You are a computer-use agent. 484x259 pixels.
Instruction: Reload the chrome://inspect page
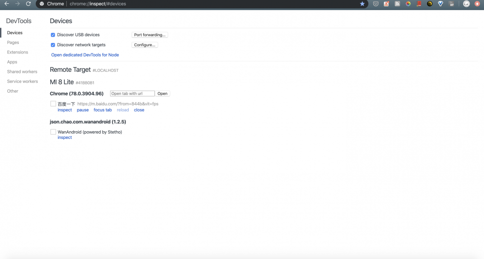pyautogui.click(x=29, y=4)
